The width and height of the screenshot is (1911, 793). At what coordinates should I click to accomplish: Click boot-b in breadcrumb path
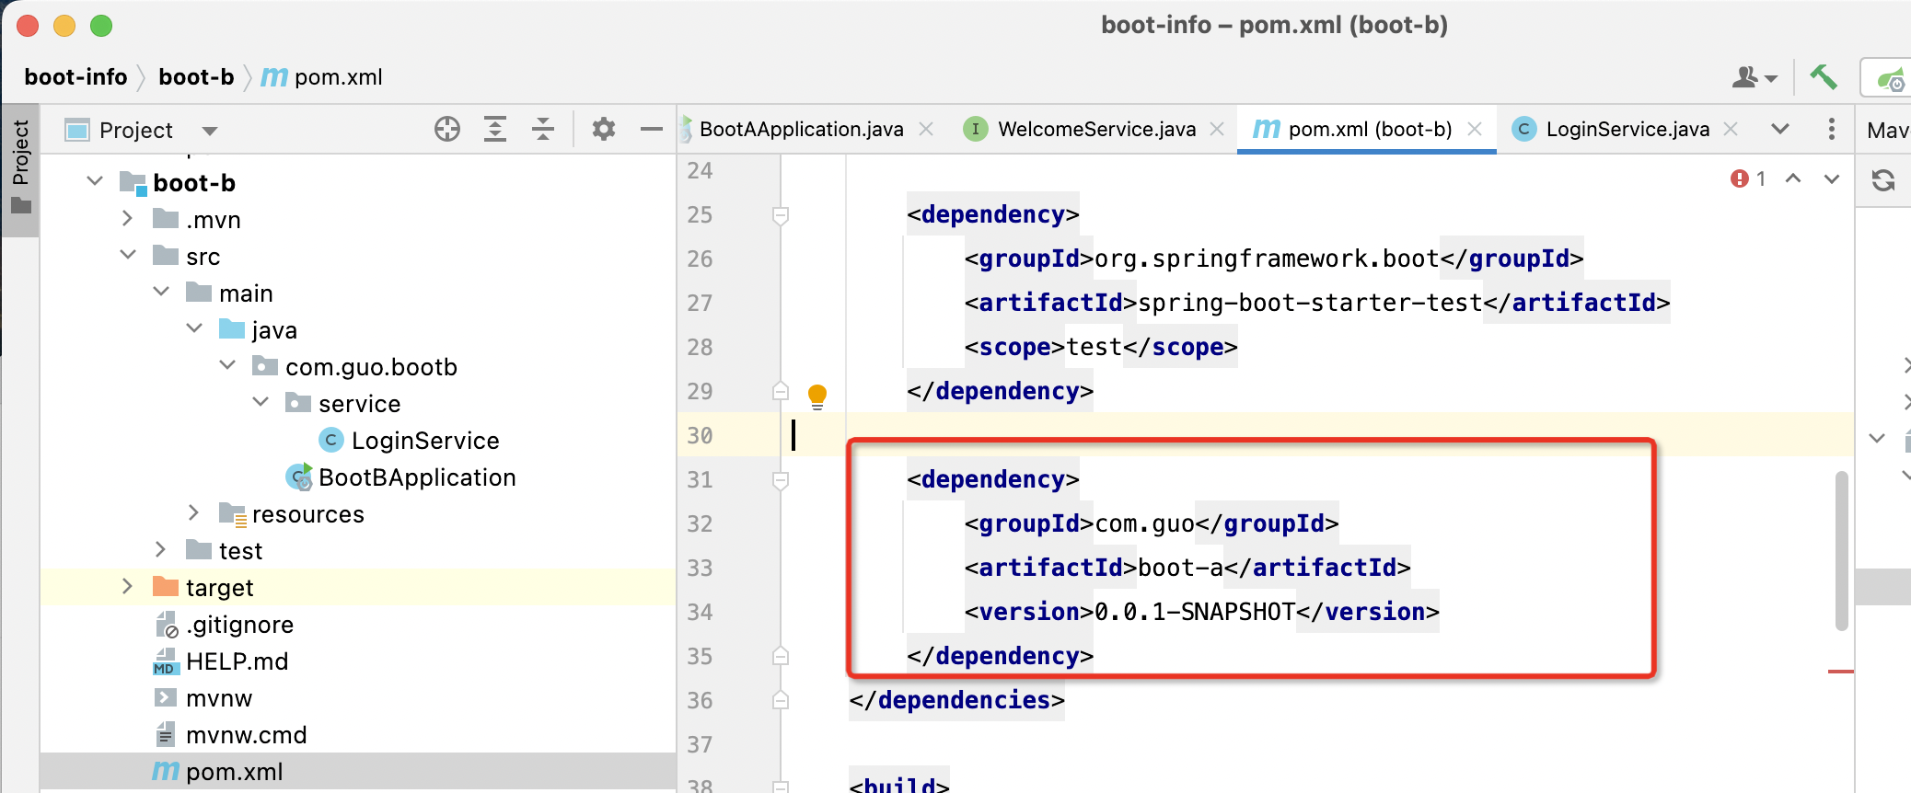(x=196, y=77)
